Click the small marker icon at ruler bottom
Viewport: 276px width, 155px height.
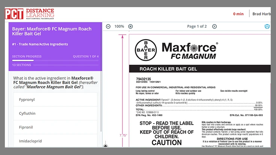[105, 146]
